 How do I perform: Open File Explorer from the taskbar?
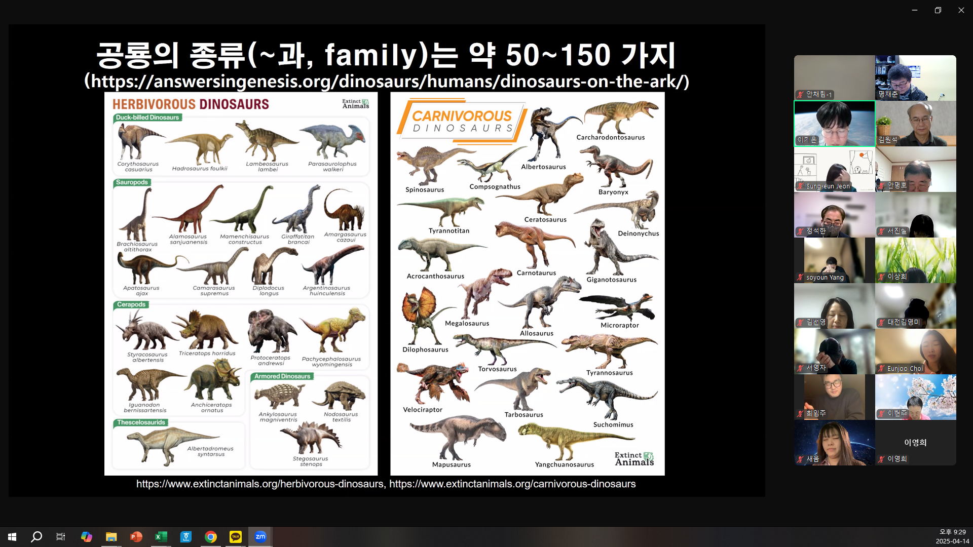[x=111, y=536]
